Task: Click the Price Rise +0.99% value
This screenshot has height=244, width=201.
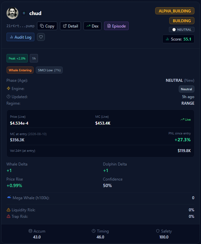Action: 14,186
